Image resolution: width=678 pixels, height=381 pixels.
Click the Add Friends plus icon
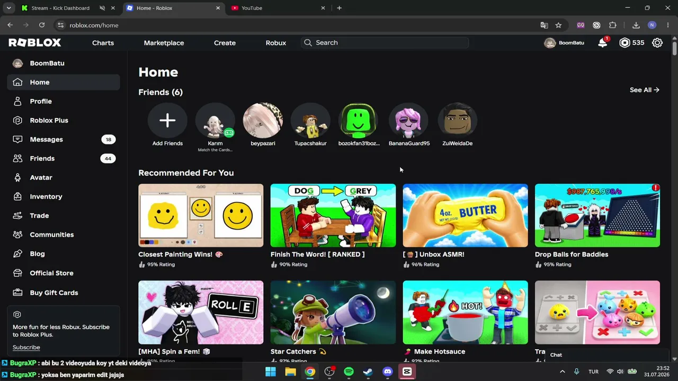[167, 121]
